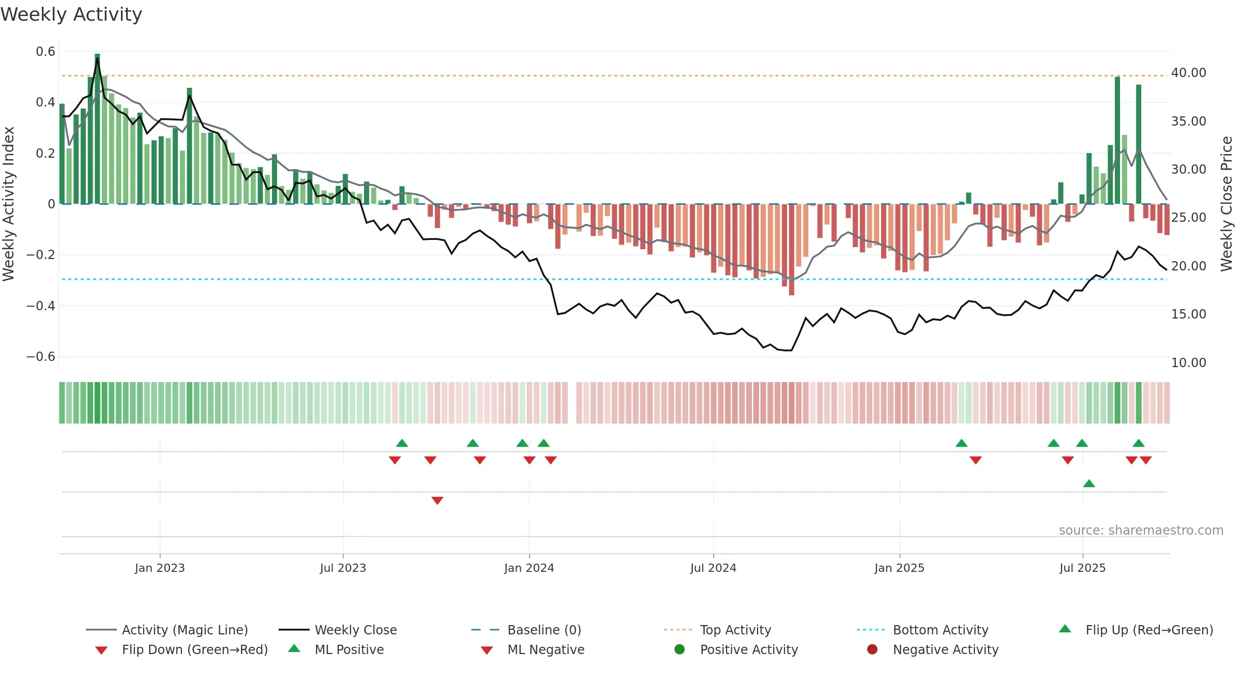Click the Jul 2025 x-axis label

point(1082,568)
